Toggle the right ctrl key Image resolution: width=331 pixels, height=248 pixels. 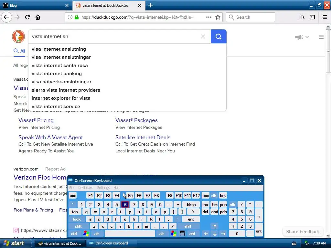pos(192,234)
